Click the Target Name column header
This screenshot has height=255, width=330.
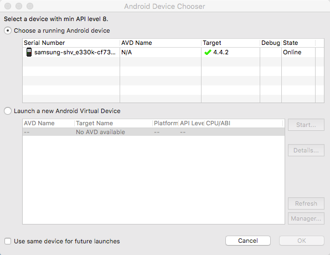(x=114, y=123)
